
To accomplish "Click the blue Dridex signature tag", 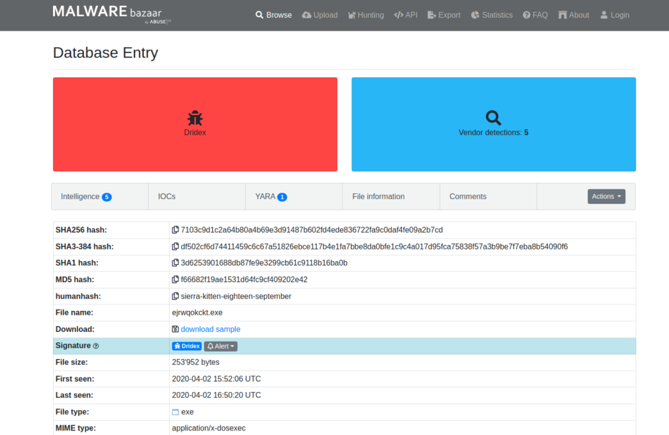I will [187, 346].
